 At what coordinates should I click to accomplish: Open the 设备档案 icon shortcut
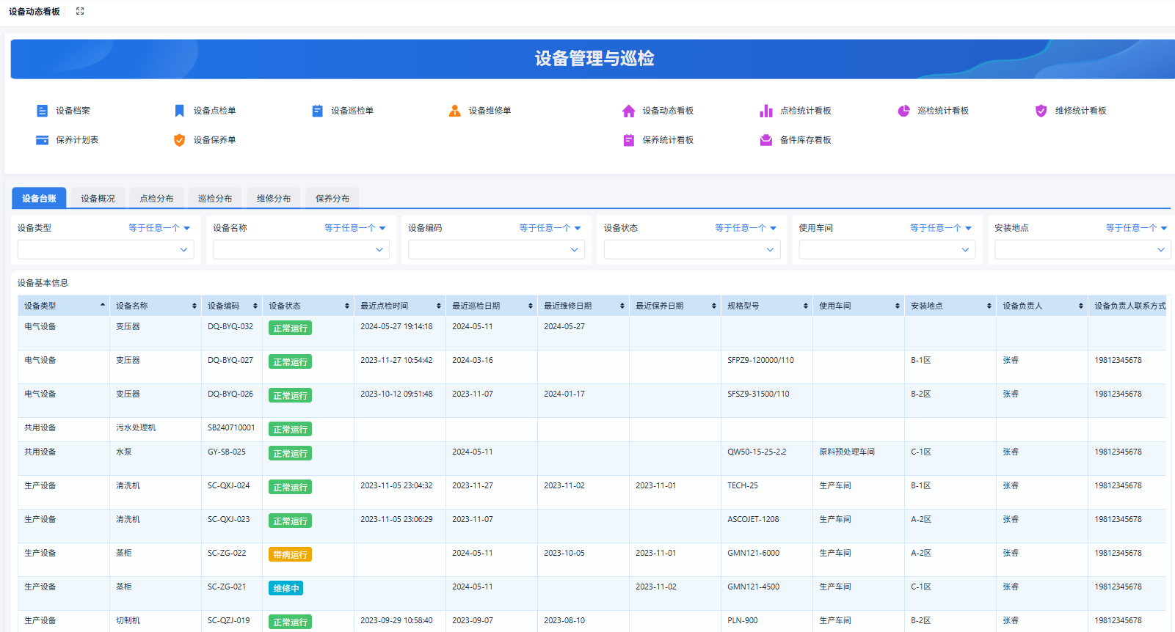pyautogui.click(x=42, y=111)
